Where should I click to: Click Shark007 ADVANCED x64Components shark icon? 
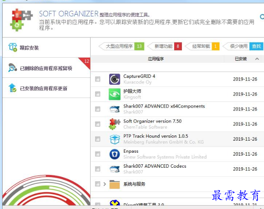tap(114, 109)
